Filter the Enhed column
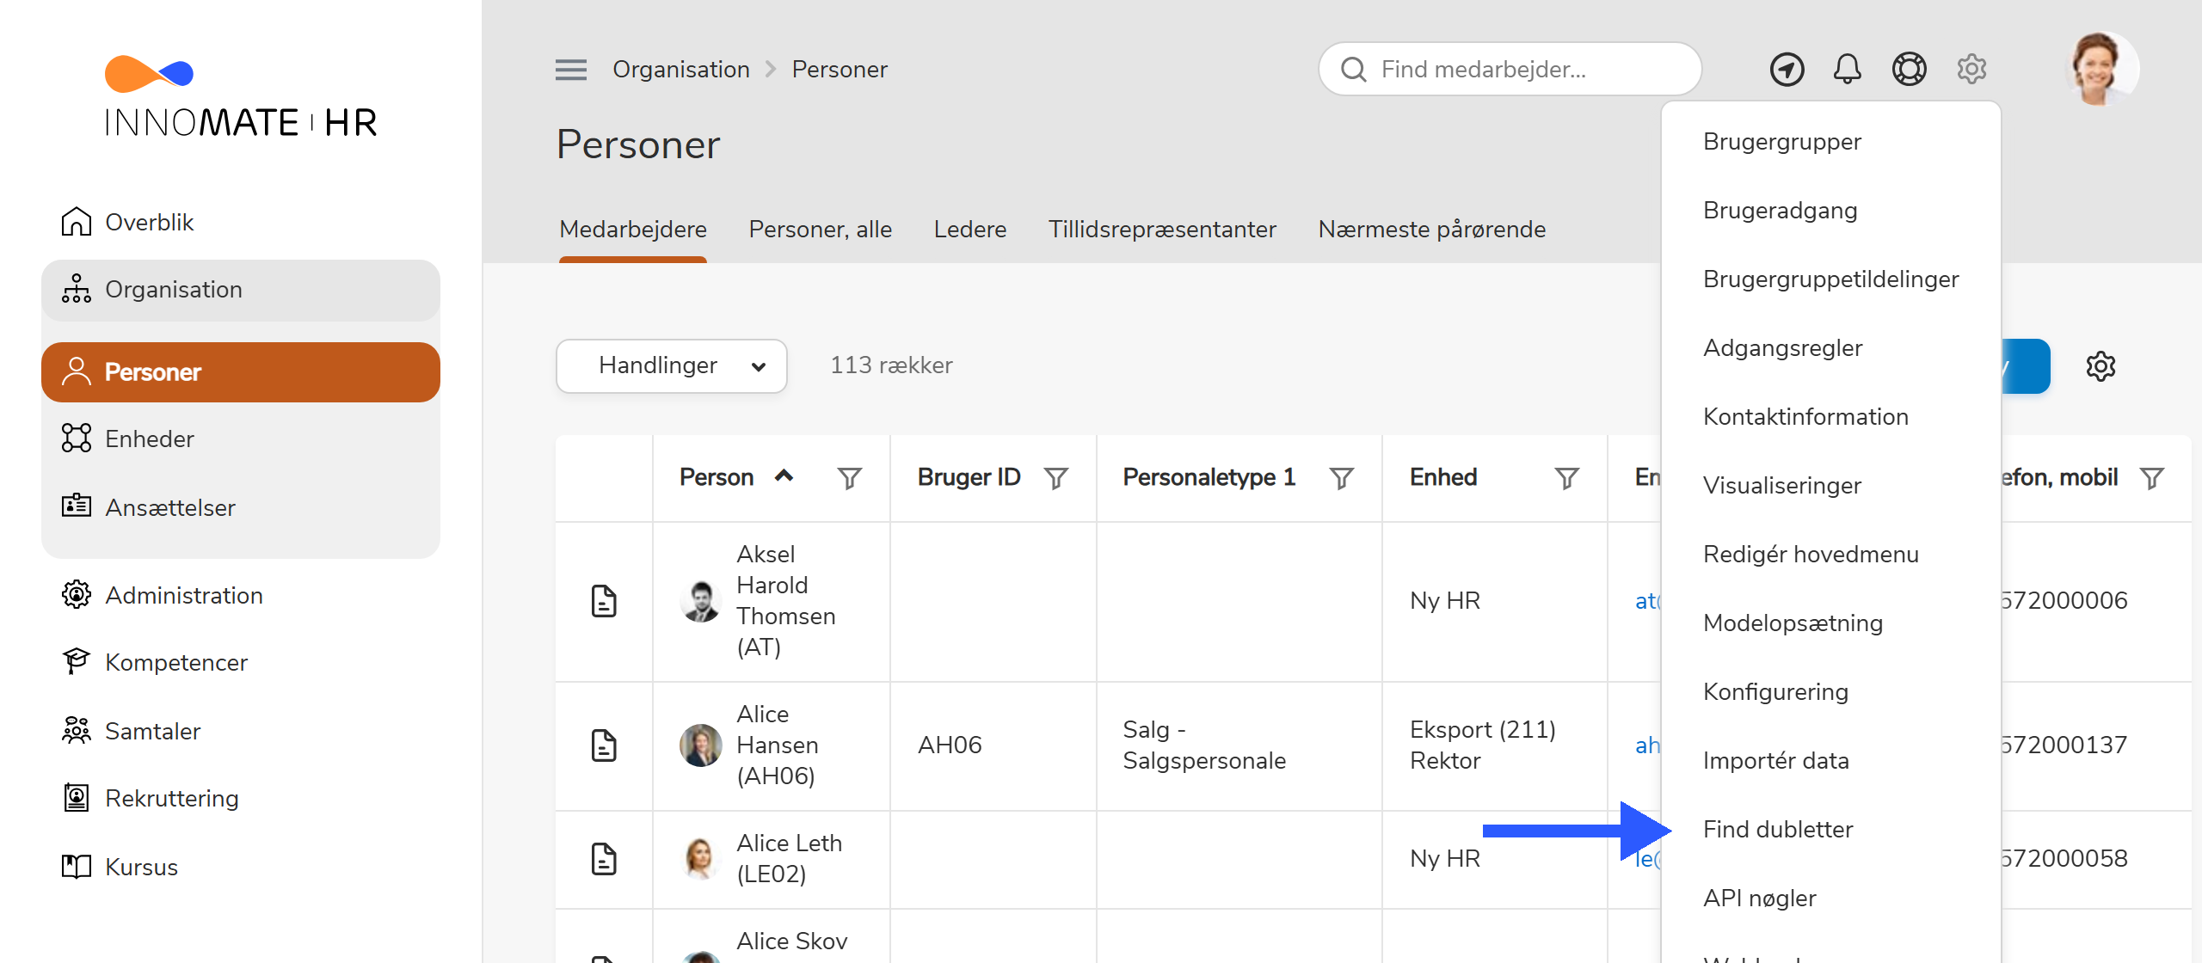 click(1567, 478)
